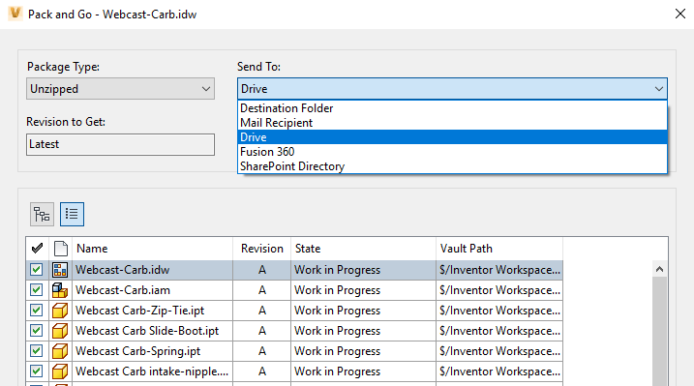694x386 pixels.
Task: Switch to tree view layout icon
Action: click(42, 215)
